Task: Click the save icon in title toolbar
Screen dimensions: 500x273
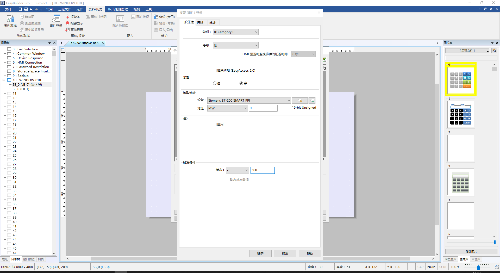Action: [x=20, y=9]
